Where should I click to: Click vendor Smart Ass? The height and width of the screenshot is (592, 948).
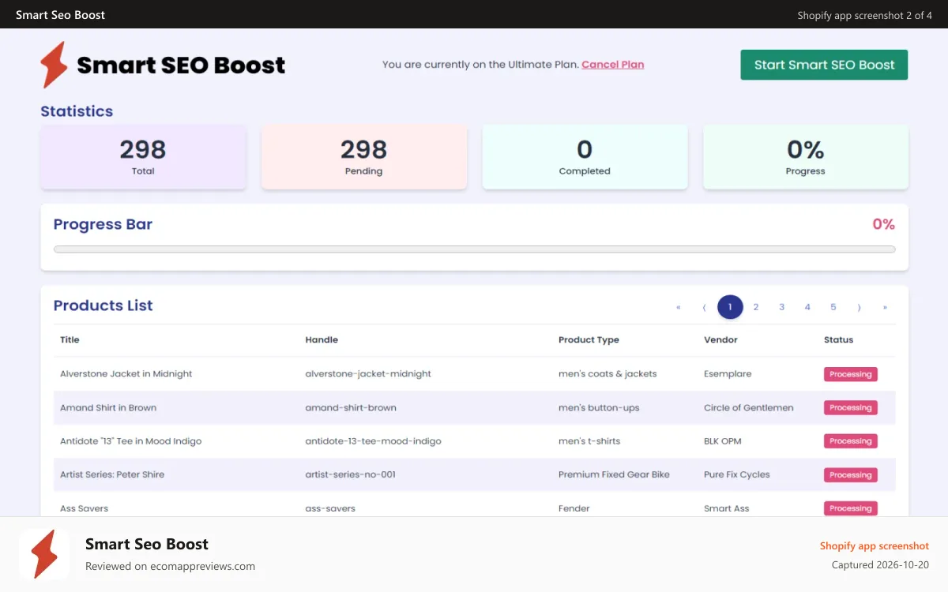(x=727, y=508)
